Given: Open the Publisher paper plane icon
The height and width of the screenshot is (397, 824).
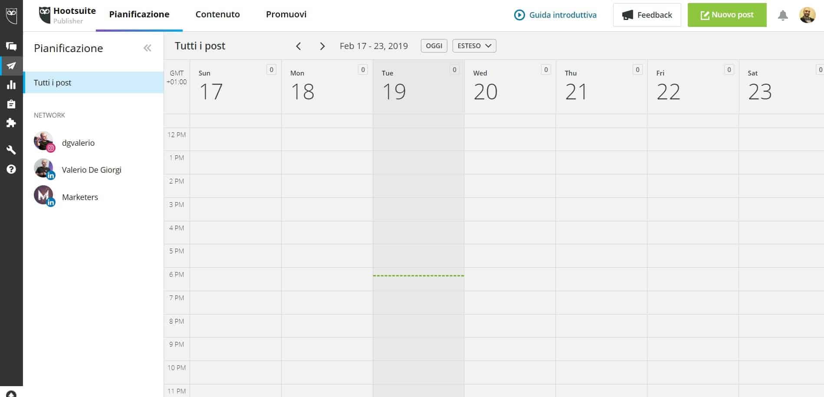Looking at the screenshot, I should [11, 66].
